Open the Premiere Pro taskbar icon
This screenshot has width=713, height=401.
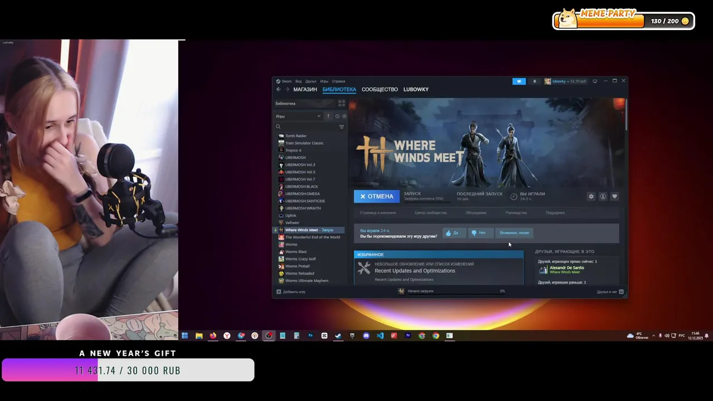coord(408,336)
